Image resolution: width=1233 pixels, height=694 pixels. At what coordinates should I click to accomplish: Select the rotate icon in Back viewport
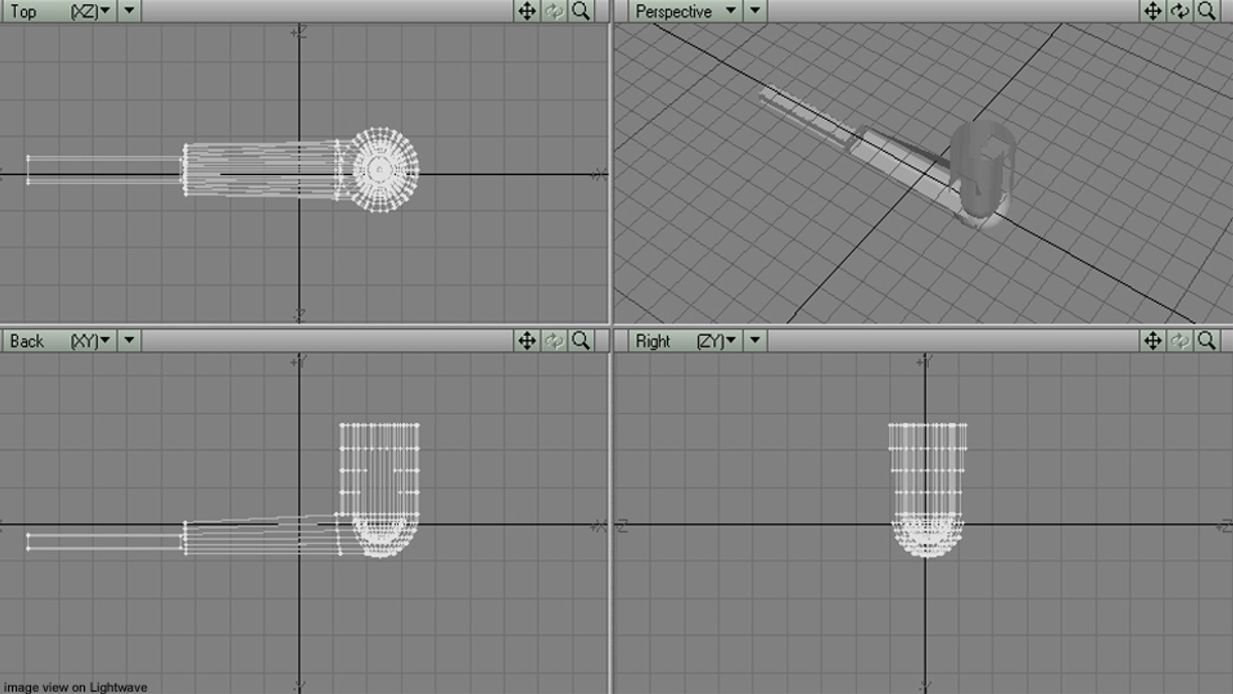(x=554, y=341)
